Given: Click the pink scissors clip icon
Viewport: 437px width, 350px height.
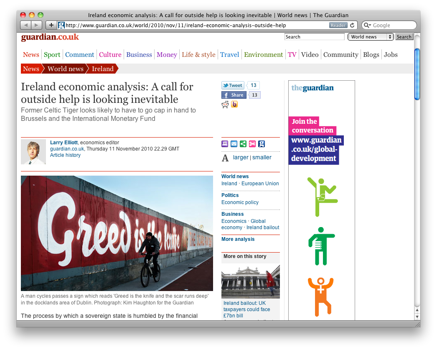Looking at the screenshot, I should 252,144.
